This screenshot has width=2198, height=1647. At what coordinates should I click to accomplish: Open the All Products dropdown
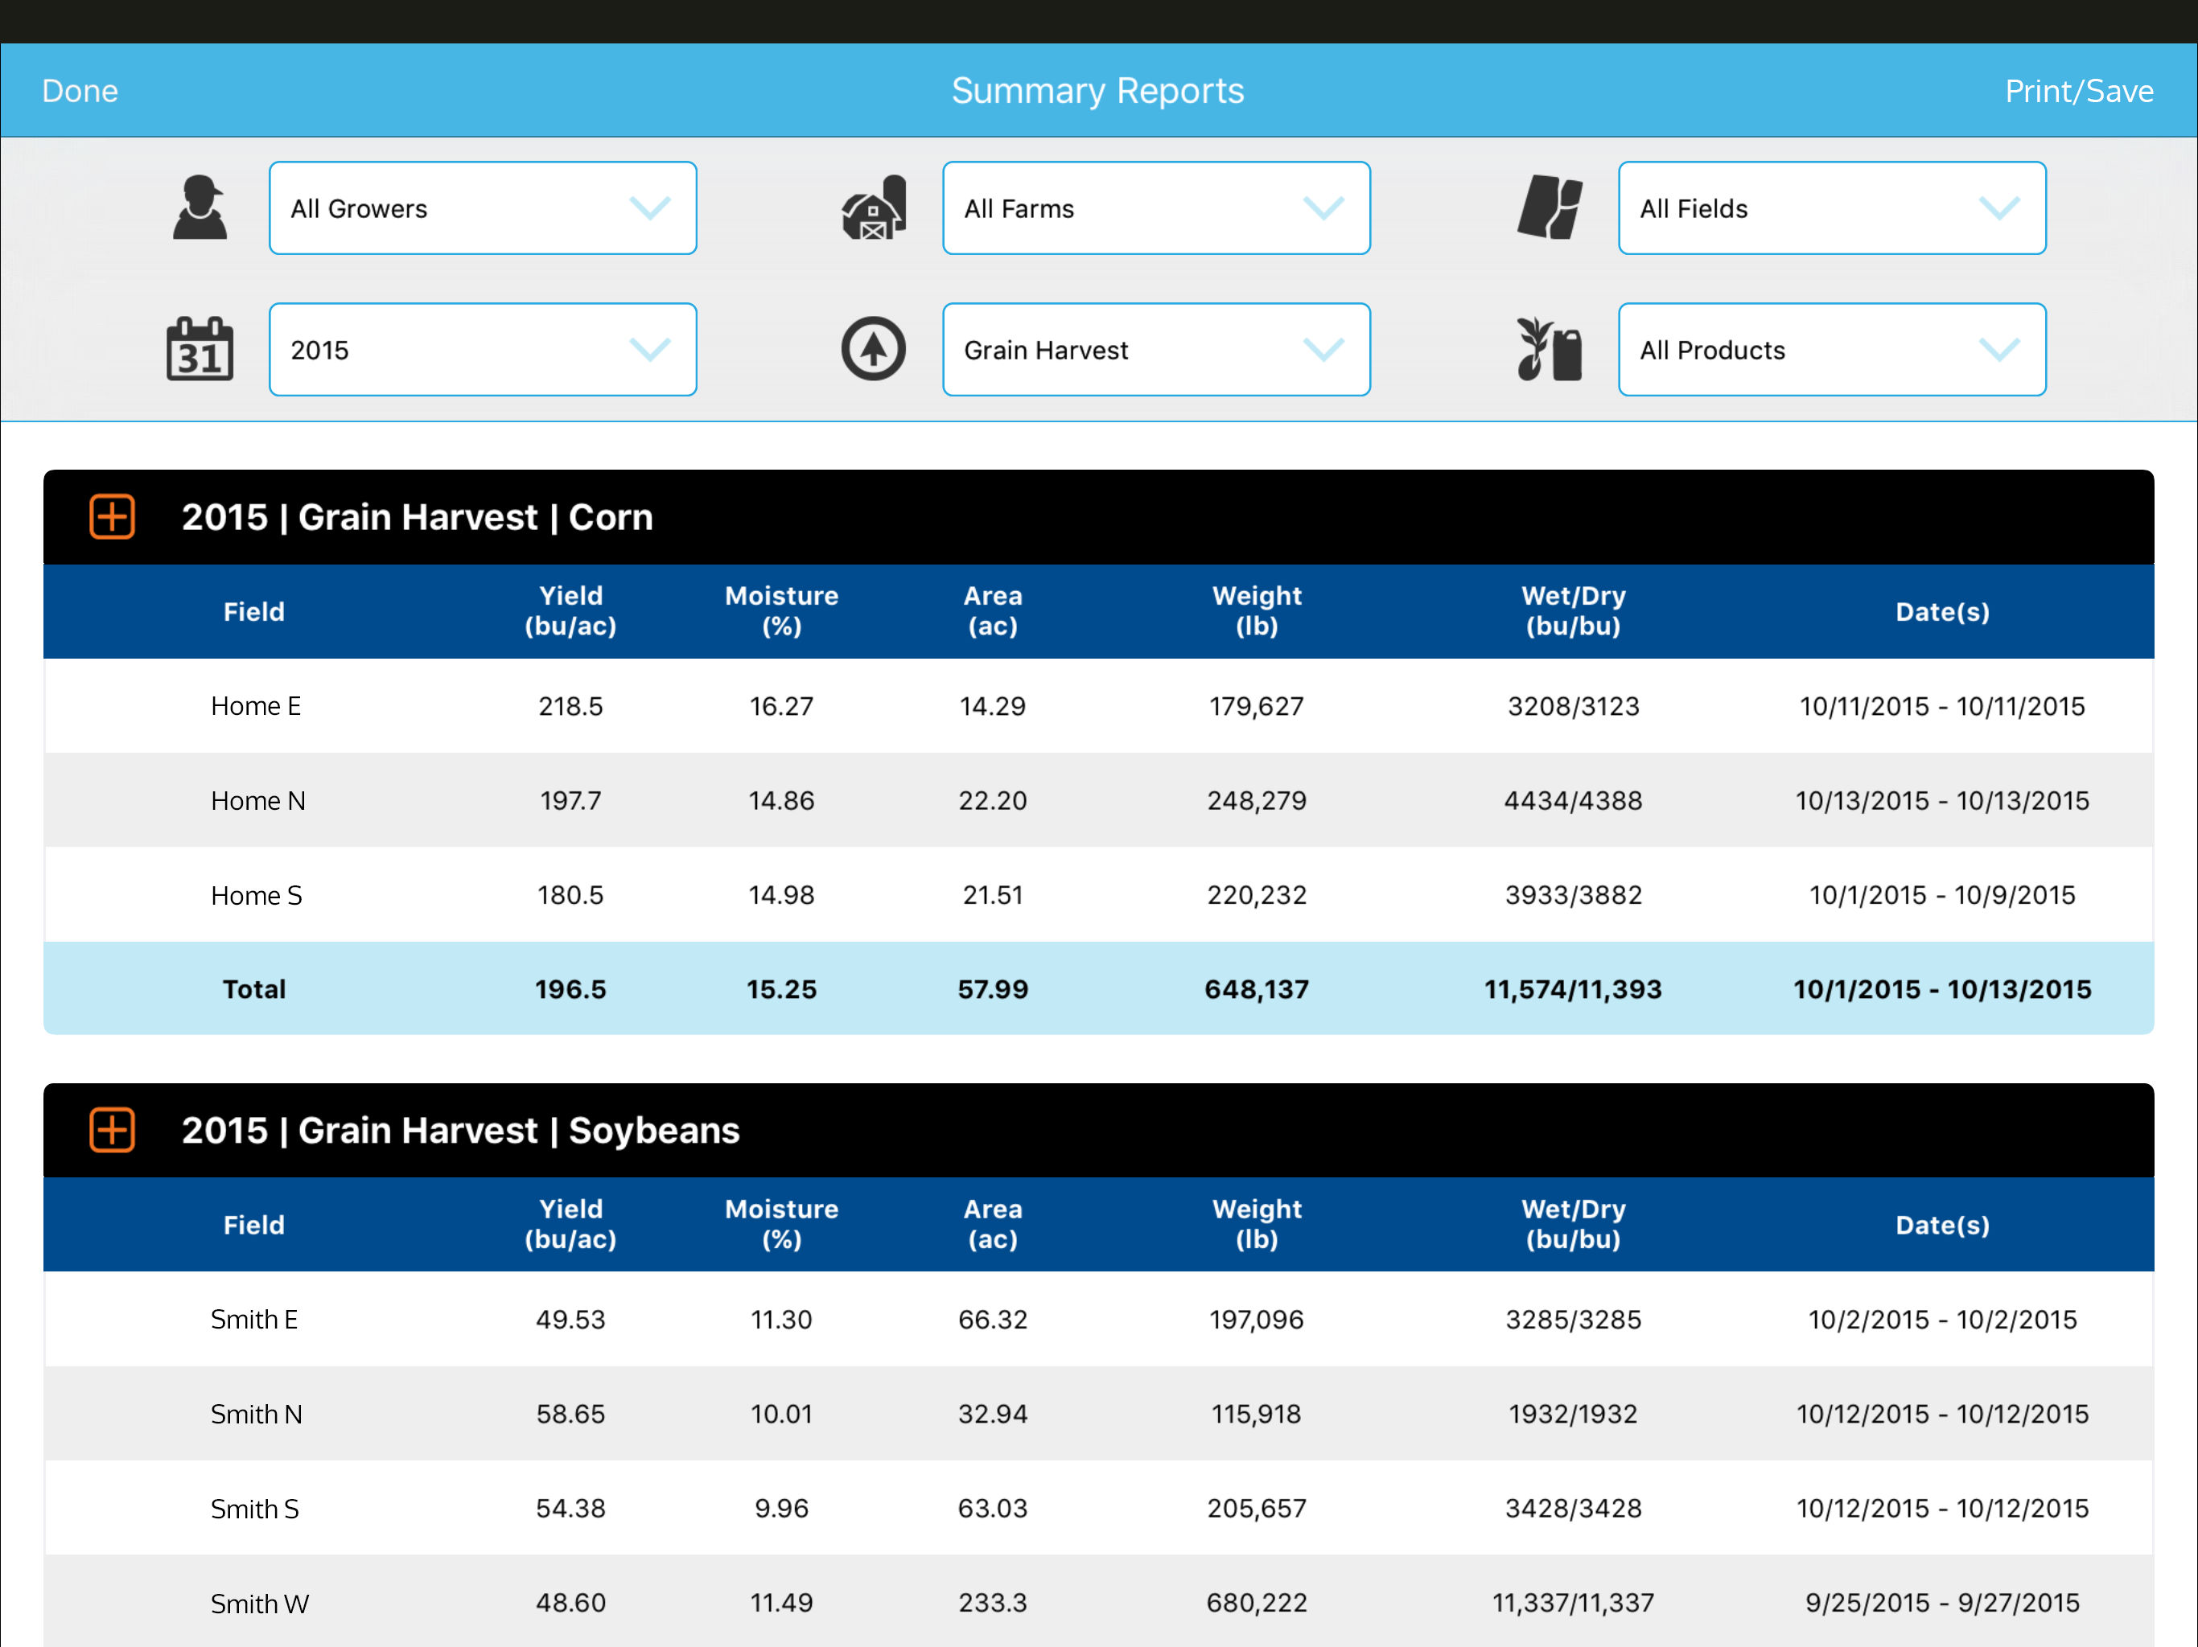coord(1831,349)
